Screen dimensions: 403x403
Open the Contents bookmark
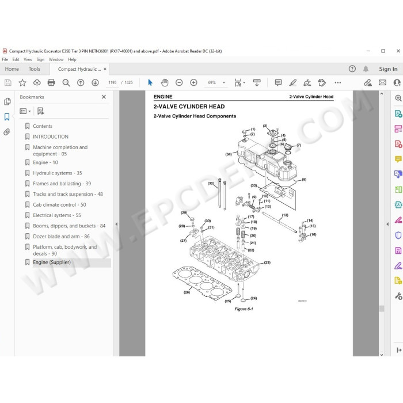pyautogui.click(x=43, y=126)
